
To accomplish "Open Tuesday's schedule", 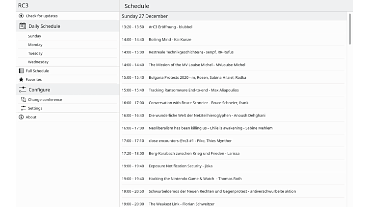I will click(x=35, y=53).
